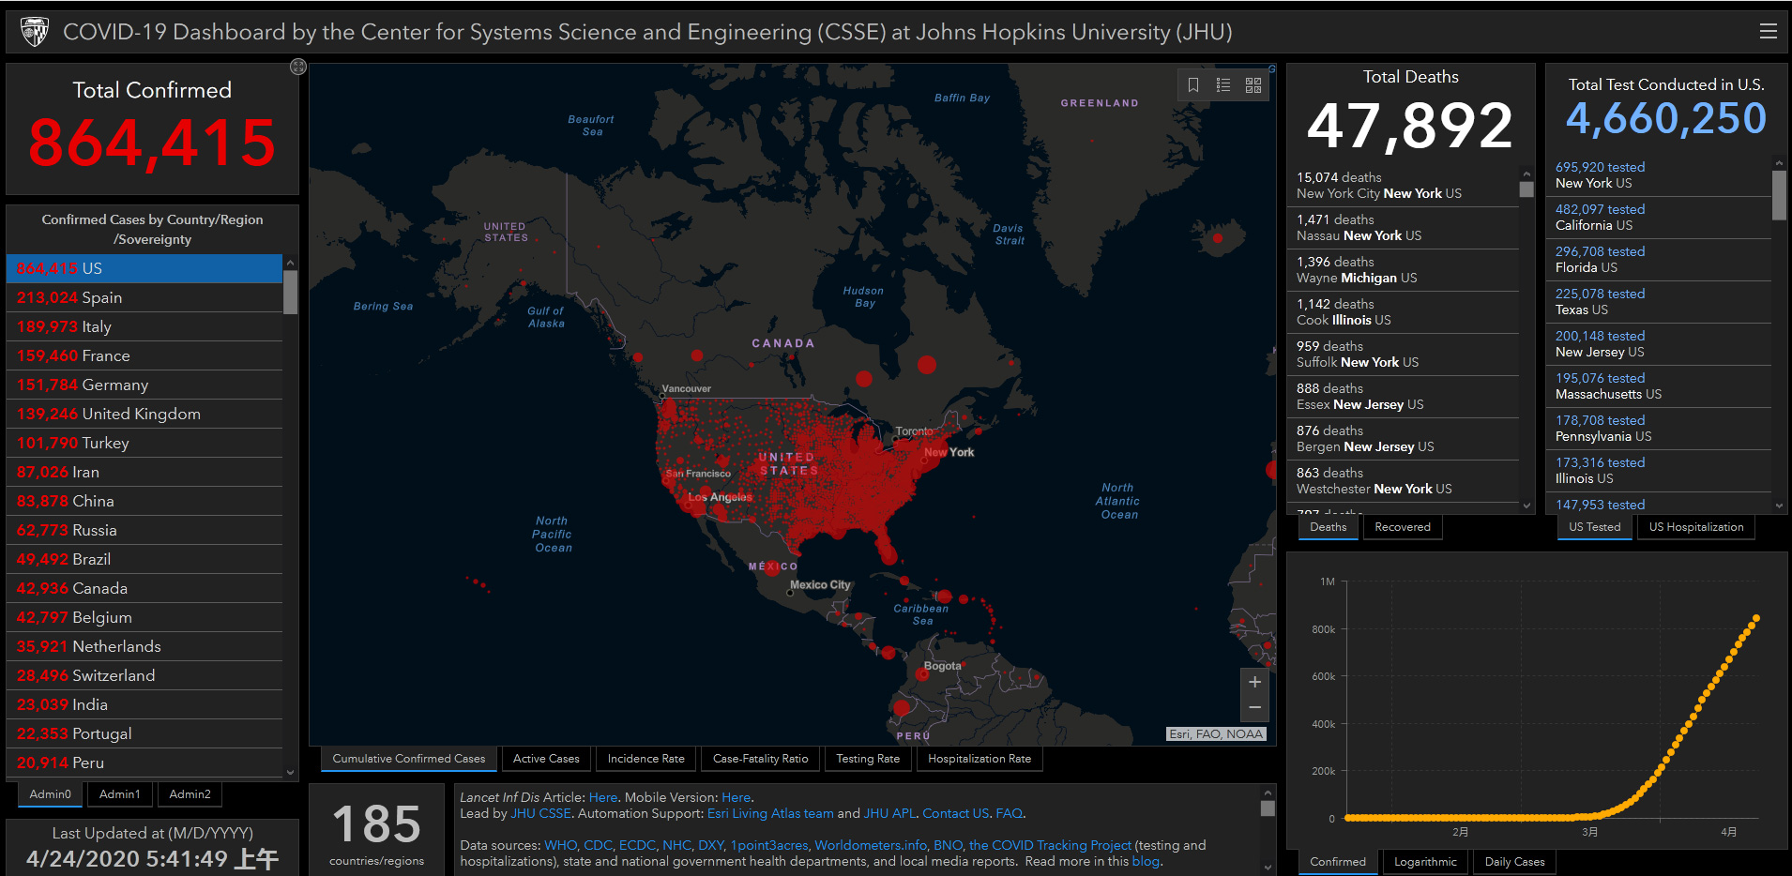
Task: Switch to Admin0 level tab
Action: [51, 794]
